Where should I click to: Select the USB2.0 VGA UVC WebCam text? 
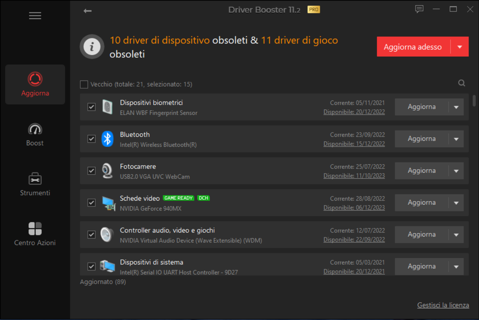(x=155, y=177)
